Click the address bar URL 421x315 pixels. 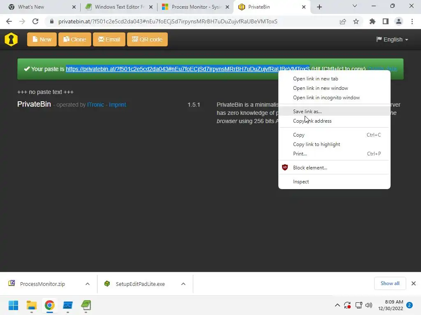pos(168,21)
